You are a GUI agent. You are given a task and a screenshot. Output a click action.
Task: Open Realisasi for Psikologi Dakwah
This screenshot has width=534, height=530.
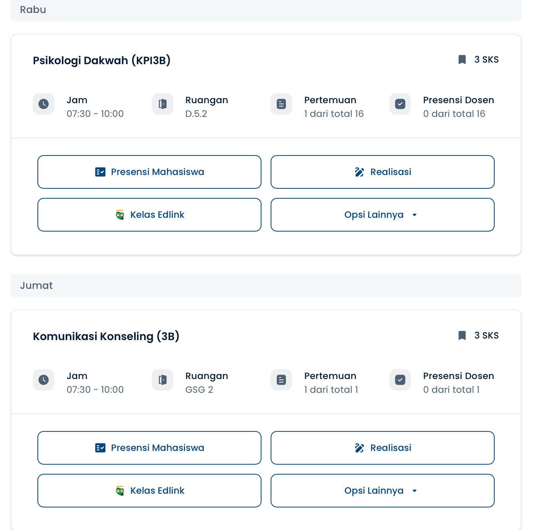[x=382, y=172]
